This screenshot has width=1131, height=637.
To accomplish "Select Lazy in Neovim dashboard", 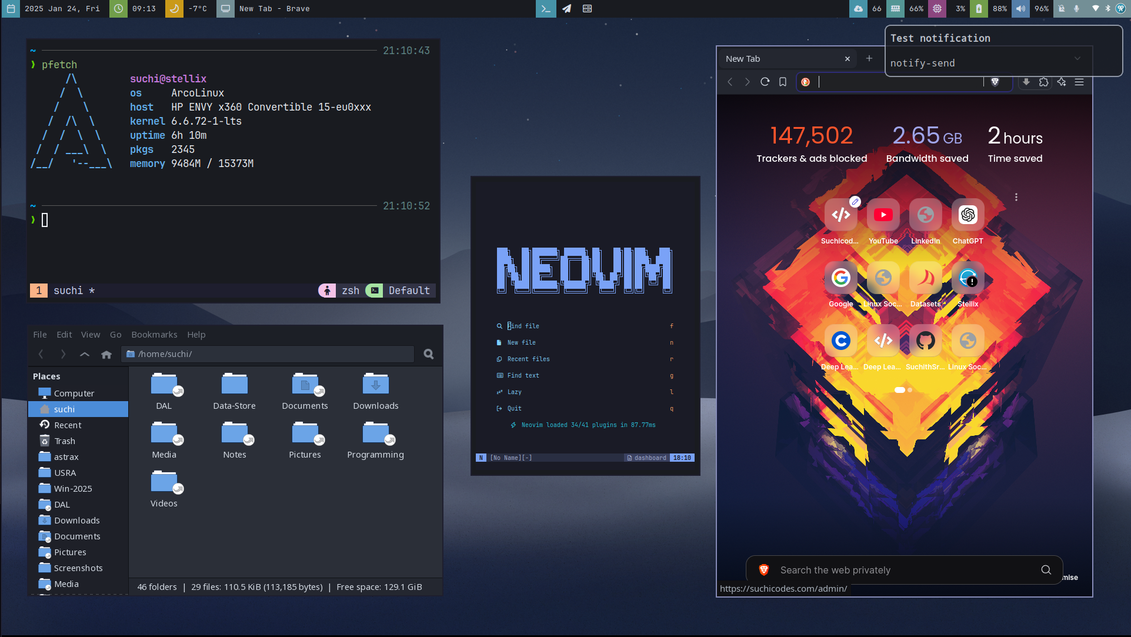I will [585, 392].
